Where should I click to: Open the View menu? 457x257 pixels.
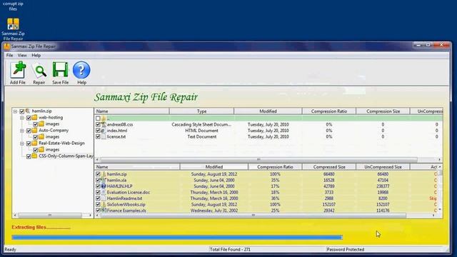coord(22,56)
